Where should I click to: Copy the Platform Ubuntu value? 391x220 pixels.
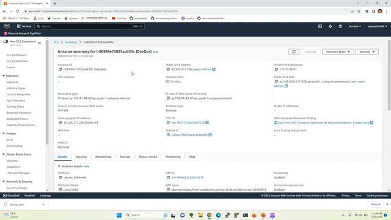coord(60,178)
